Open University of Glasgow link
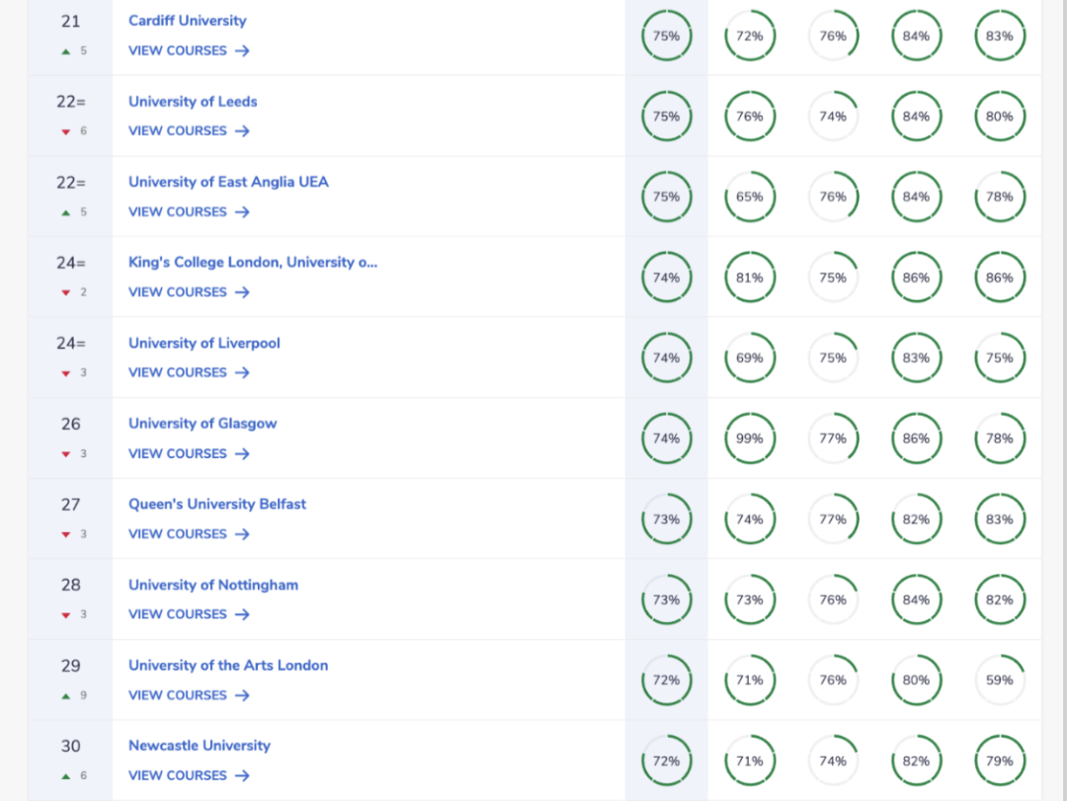 coord(203,424)
